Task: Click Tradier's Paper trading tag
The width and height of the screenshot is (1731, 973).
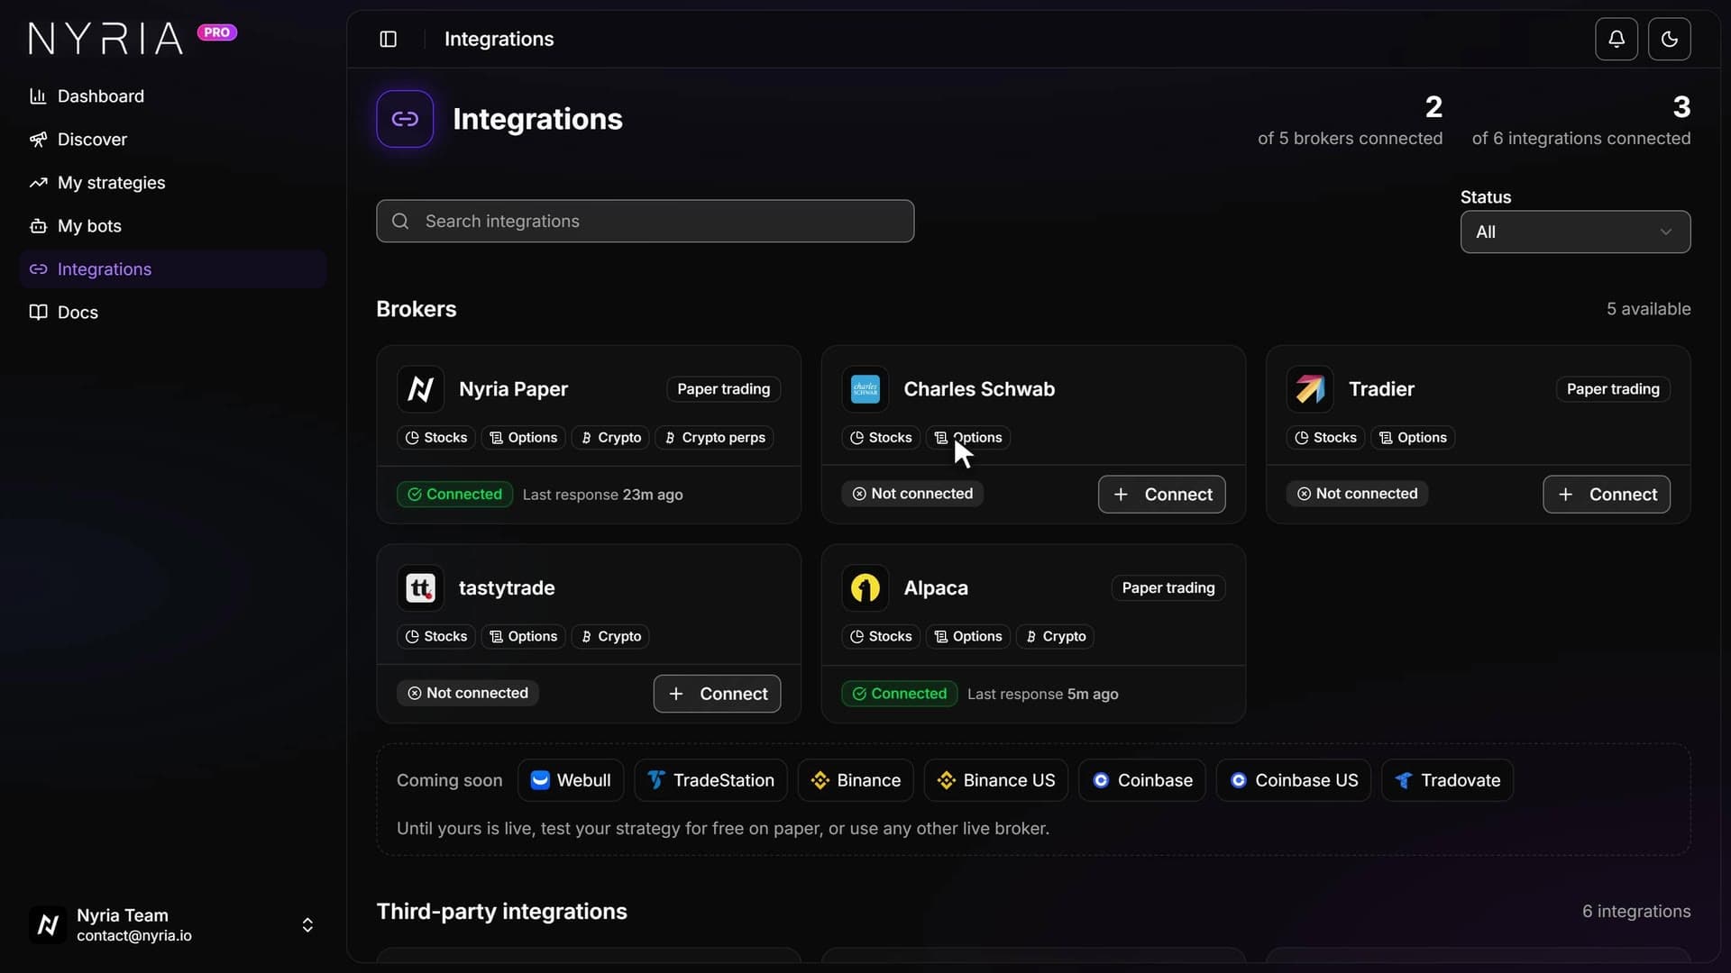Action: point(1613,389)
